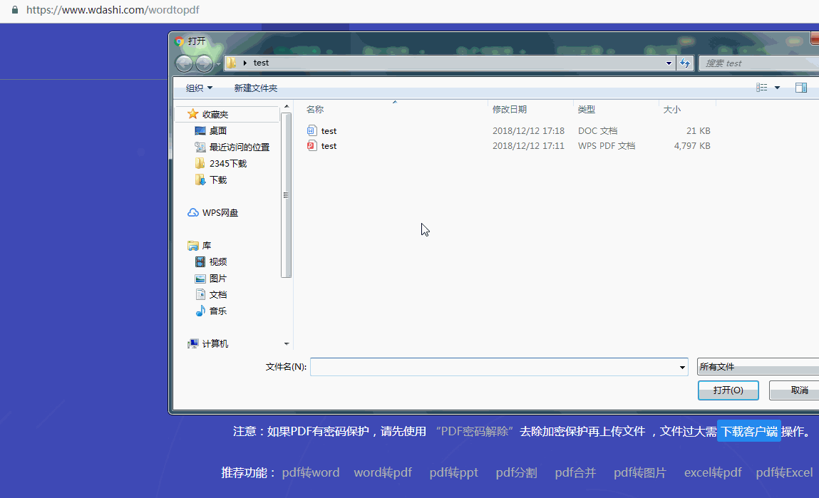This screenshot has height=498, width=819.
Task: Click the 音乐 note icon
Action: pos(200,311)
